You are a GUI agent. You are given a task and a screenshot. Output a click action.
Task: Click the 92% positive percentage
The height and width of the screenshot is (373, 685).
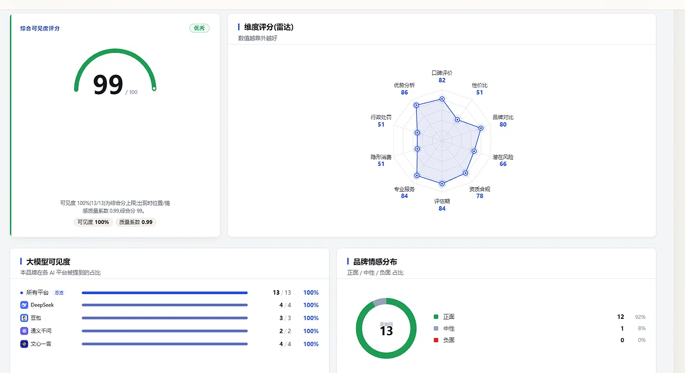coord(640,317)
